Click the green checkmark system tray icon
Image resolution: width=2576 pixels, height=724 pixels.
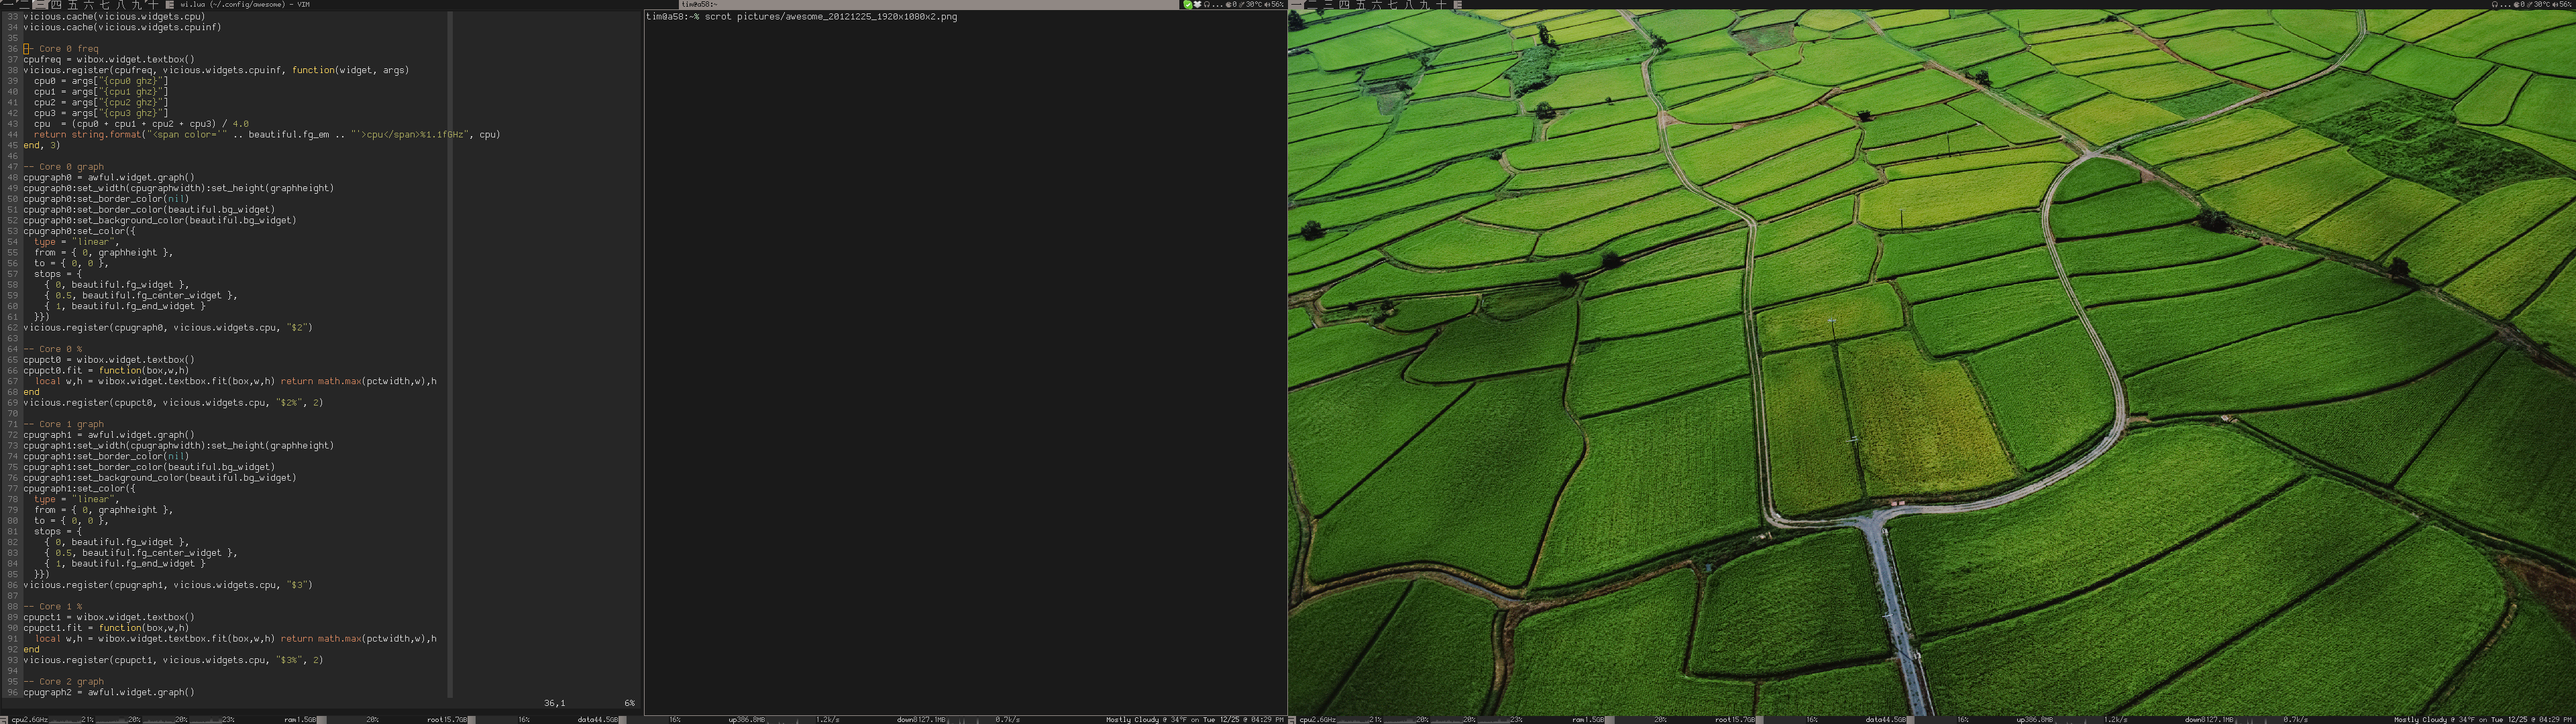(x=1188, y=5)
